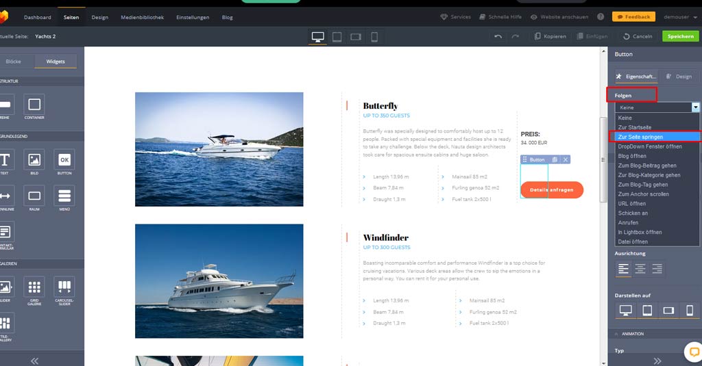Click the Details anfragen button
702x366 pixels.
point(551,190)
